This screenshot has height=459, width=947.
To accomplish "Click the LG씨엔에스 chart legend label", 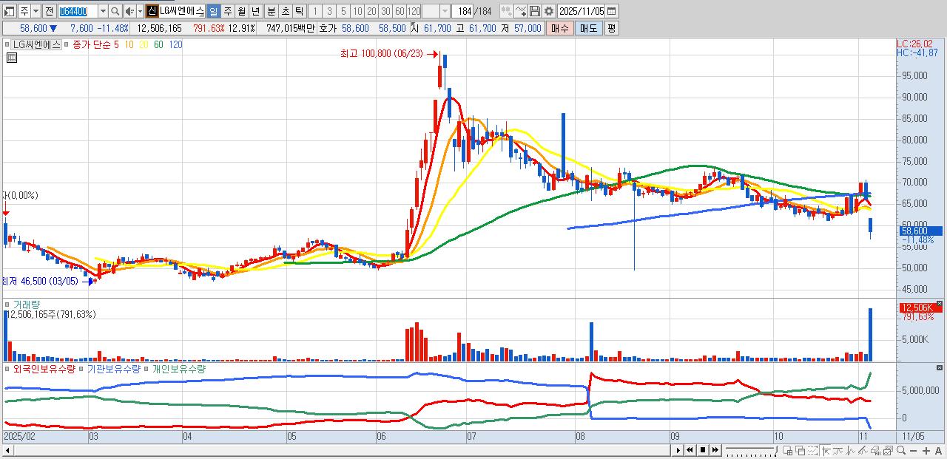I will point(37,44).
